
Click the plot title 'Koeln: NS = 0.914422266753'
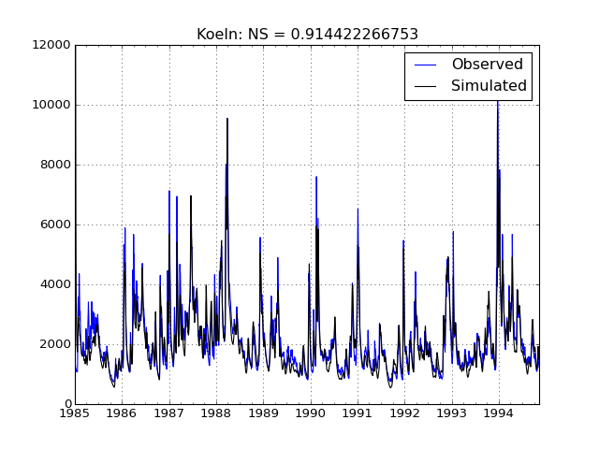307,35
